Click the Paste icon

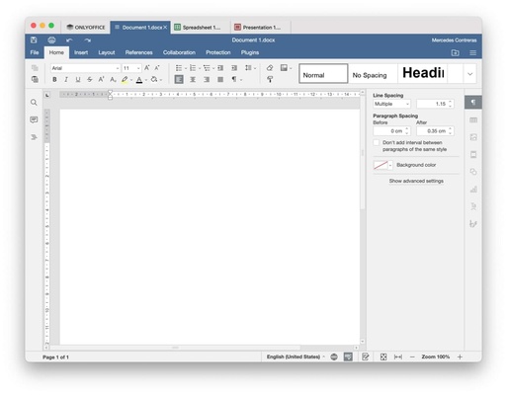[35, 79]
